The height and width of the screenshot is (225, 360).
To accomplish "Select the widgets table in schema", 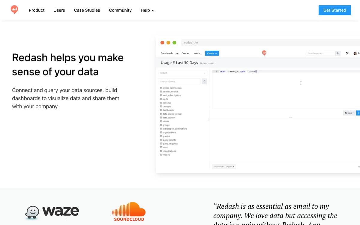I will (x=165, y=155).
